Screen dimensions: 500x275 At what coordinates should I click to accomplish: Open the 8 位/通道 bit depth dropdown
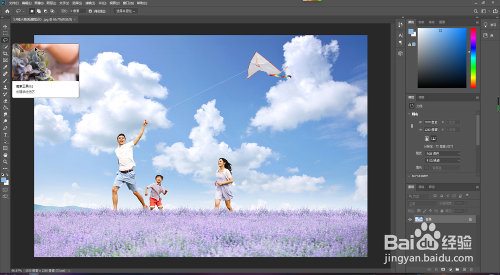click(442, 160)
